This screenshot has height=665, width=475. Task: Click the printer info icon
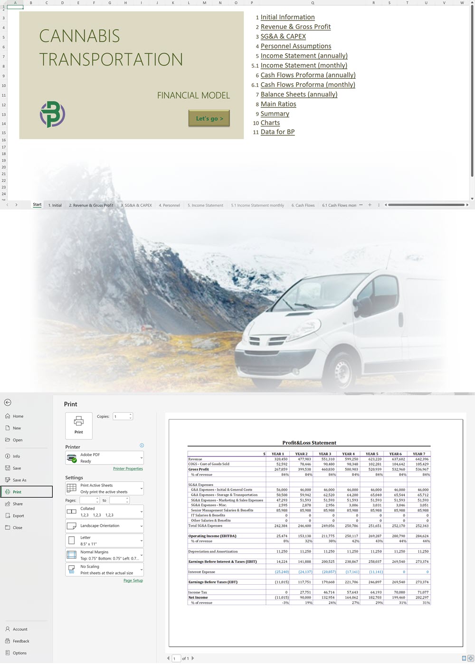pyautogui.click(x=142, y=446)
